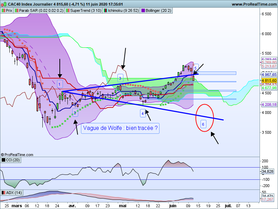Open the Bollinger (20 2) indicator label
This screenshot has height=209, width=278.
click(156, 10)
